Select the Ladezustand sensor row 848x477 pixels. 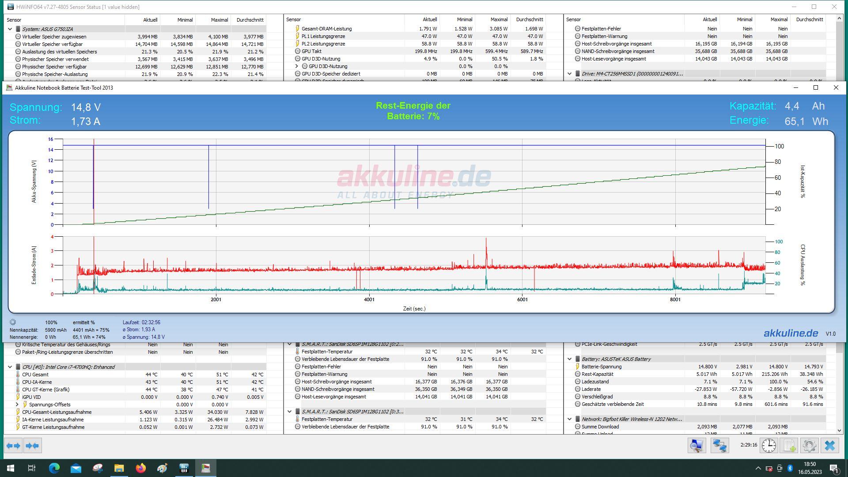click(595, 382)
